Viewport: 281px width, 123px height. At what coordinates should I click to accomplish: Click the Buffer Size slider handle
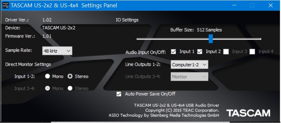click(x=211, y=39)
